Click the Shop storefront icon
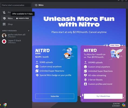Screen dimensions: 128x108 tap(4, 24)
